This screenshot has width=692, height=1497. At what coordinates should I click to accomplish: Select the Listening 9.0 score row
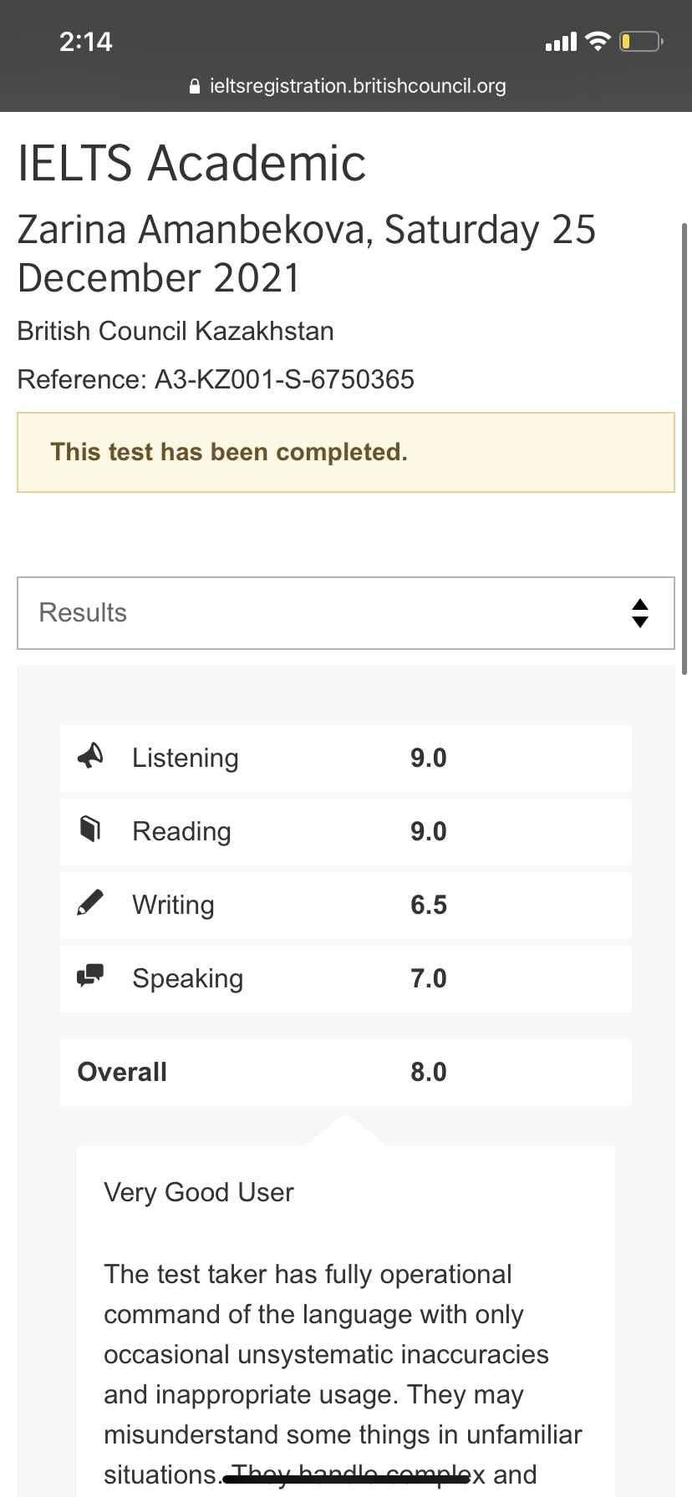[x=346, y=759]
